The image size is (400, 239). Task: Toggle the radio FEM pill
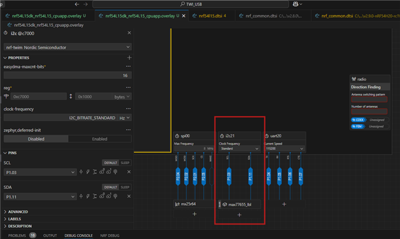click(358, 127)
